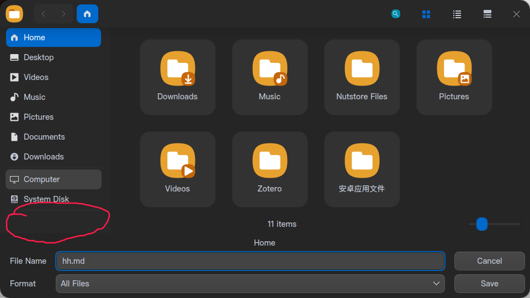Select Computer in the sidebar

(x=54, y=179)
